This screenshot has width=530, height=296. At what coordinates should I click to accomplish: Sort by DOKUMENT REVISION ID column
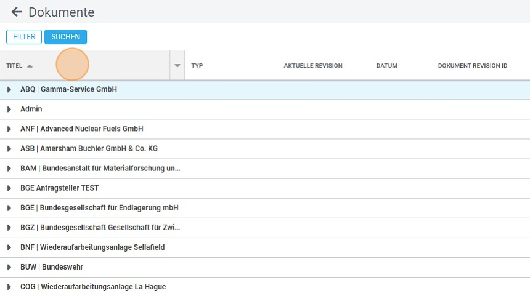click(x=473, y=66)
